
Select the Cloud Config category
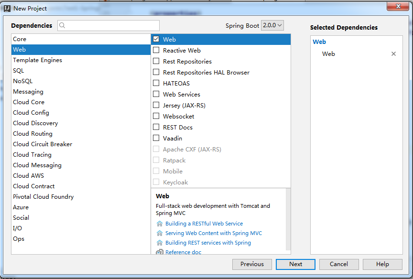81,113
